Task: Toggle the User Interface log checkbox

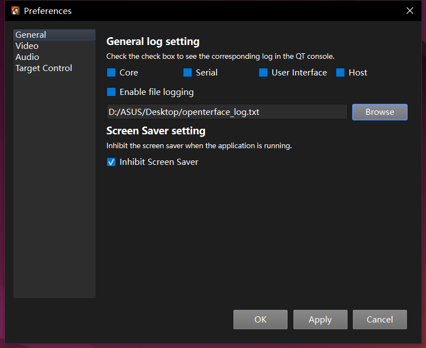Action: pos(263,73)
